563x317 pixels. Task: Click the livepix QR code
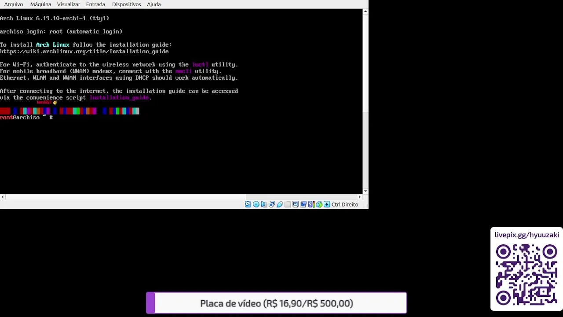(526, 275)
